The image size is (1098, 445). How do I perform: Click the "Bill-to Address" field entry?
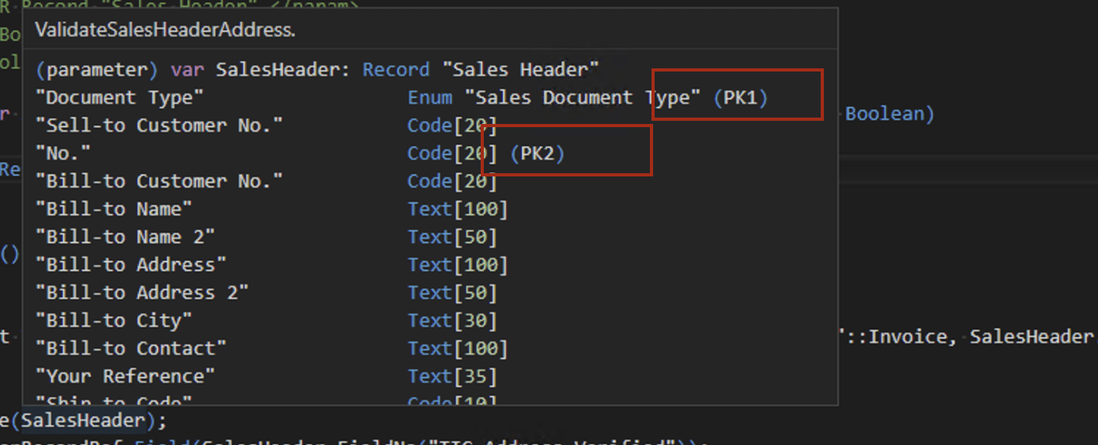coord(131,265)
